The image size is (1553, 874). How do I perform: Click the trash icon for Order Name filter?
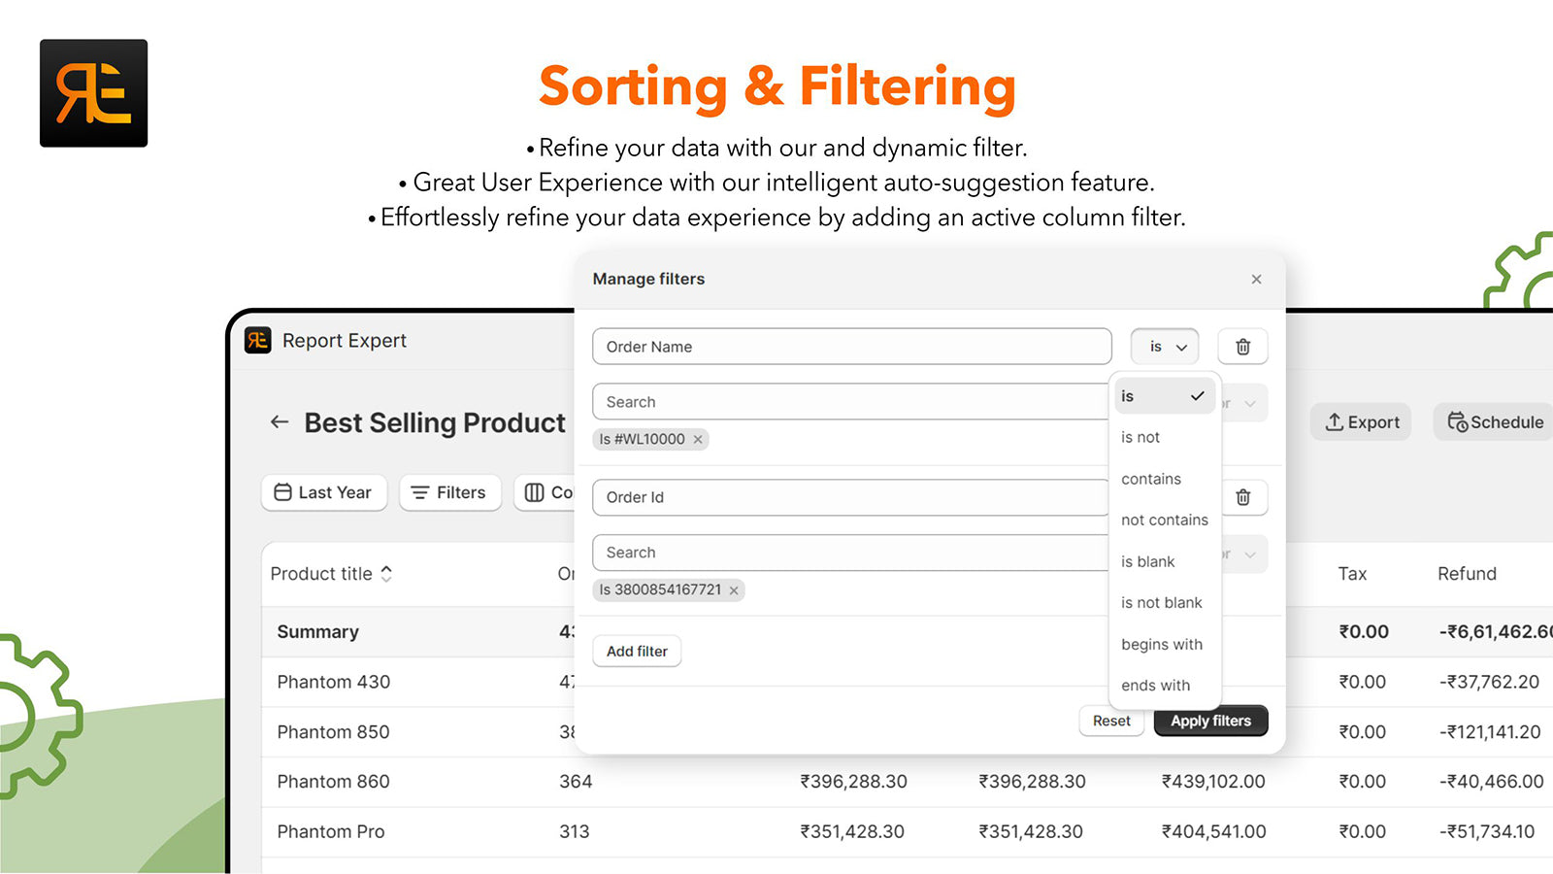[x=1242, y=346]
